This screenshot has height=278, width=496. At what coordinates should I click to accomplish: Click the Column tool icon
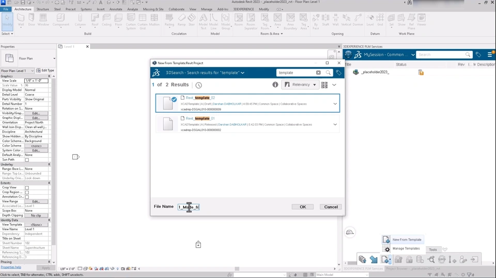[80, 20]
